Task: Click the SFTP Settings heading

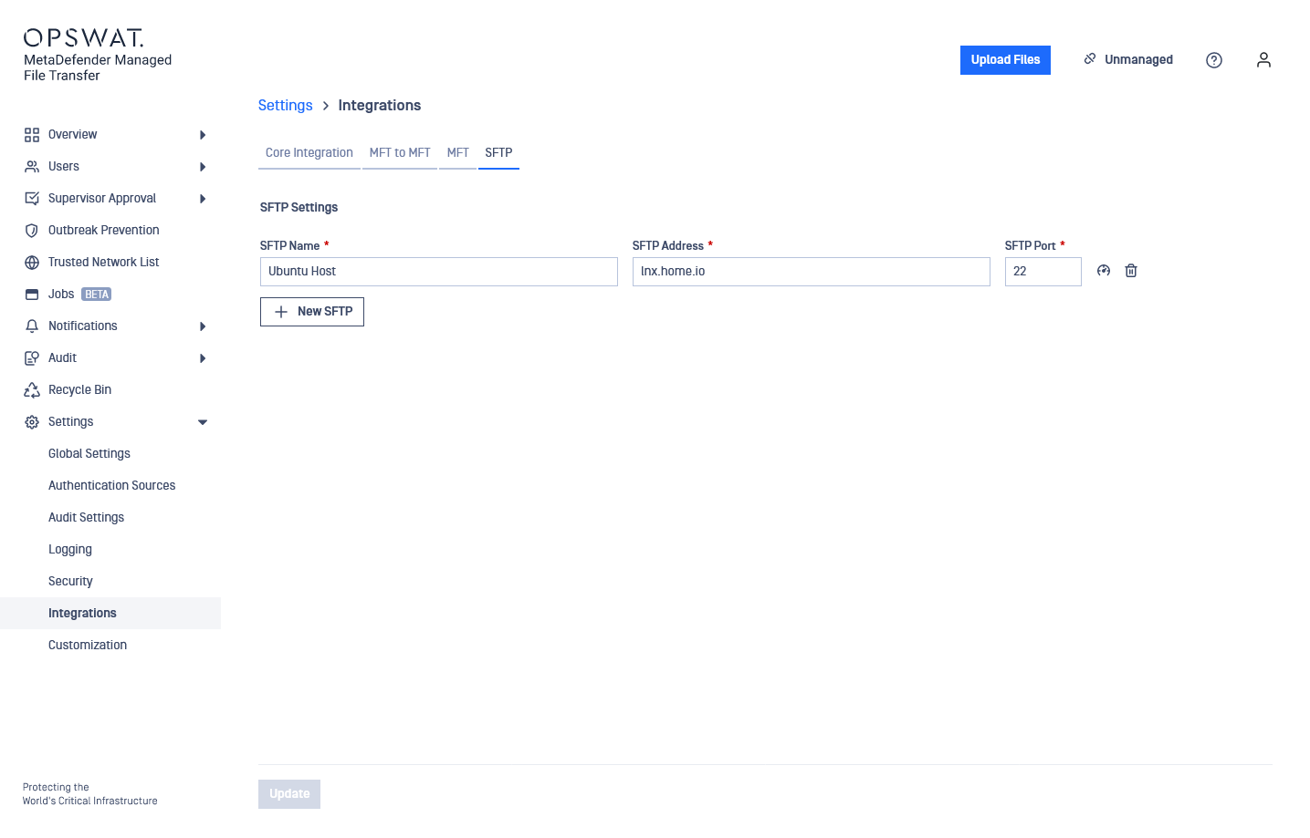Action: coord(299,208)
